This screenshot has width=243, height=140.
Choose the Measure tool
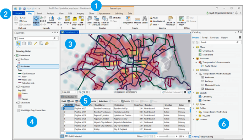(137, 21)
